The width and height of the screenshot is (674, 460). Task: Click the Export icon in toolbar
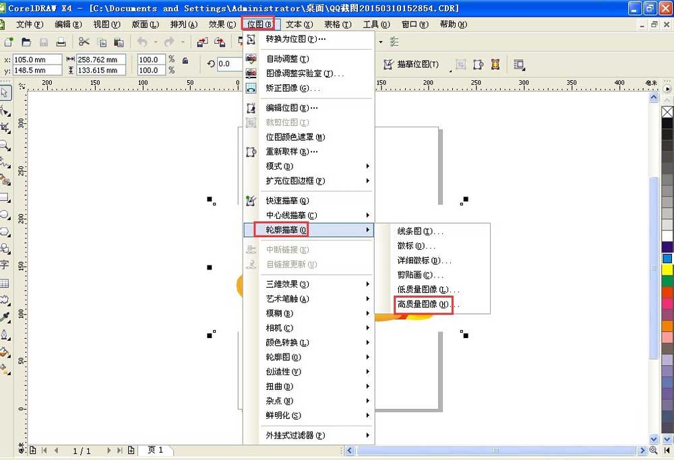point(220,42)
